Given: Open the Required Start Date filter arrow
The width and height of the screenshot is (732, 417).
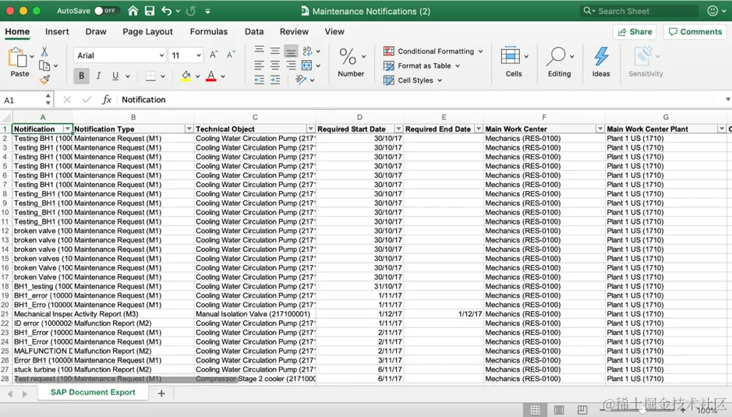Looking at the screenshot, I should tap(398, 129).
